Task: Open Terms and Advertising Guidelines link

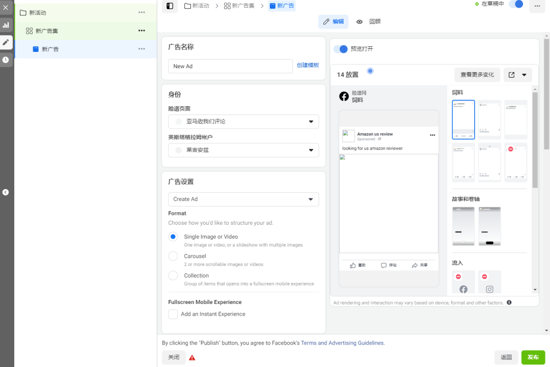Action: tap(343, 343)
